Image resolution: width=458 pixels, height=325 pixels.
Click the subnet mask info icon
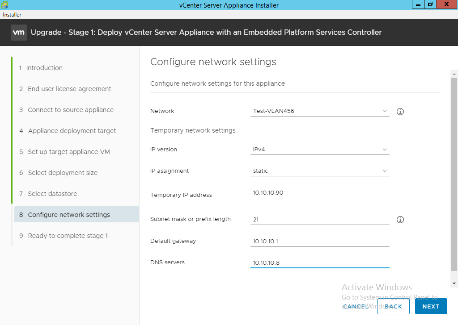pos(400,220)
